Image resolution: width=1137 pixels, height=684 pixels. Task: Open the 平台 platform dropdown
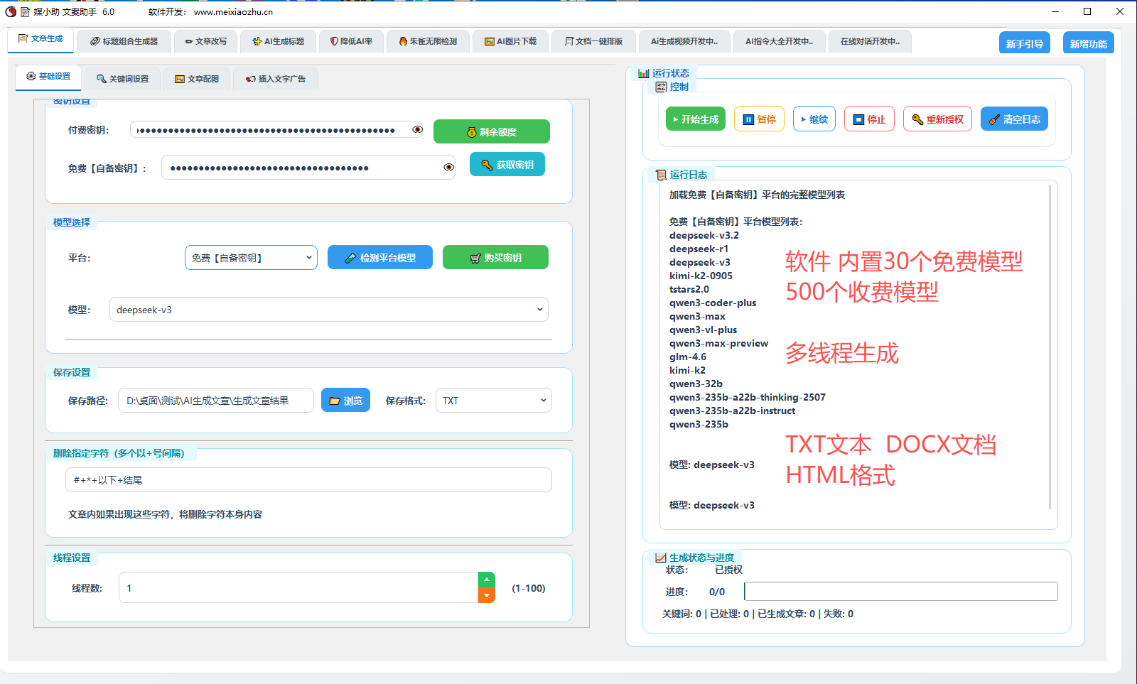coord(251,258)
